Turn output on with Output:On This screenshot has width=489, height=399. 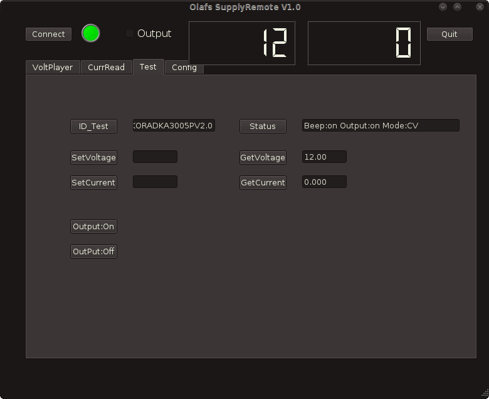click(x=93, y=227)
